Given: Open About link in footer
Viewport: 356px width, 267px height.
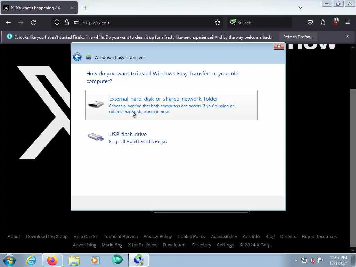Looking at the screenshot, I should click(14, 236).
